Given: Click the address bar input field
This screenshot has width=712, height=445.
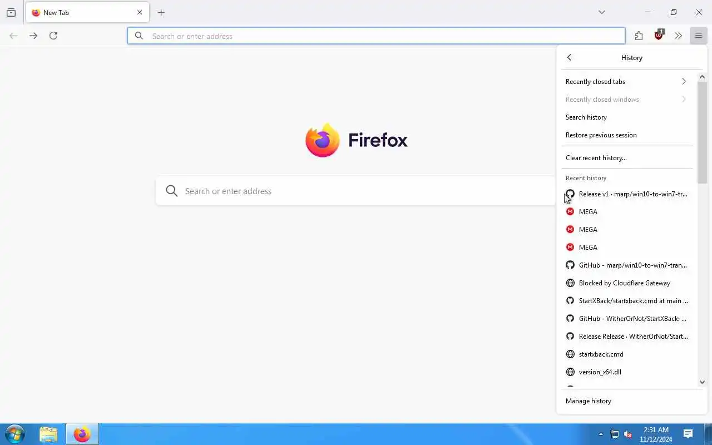Looking at the screenshot, I should tap(376, 36).
